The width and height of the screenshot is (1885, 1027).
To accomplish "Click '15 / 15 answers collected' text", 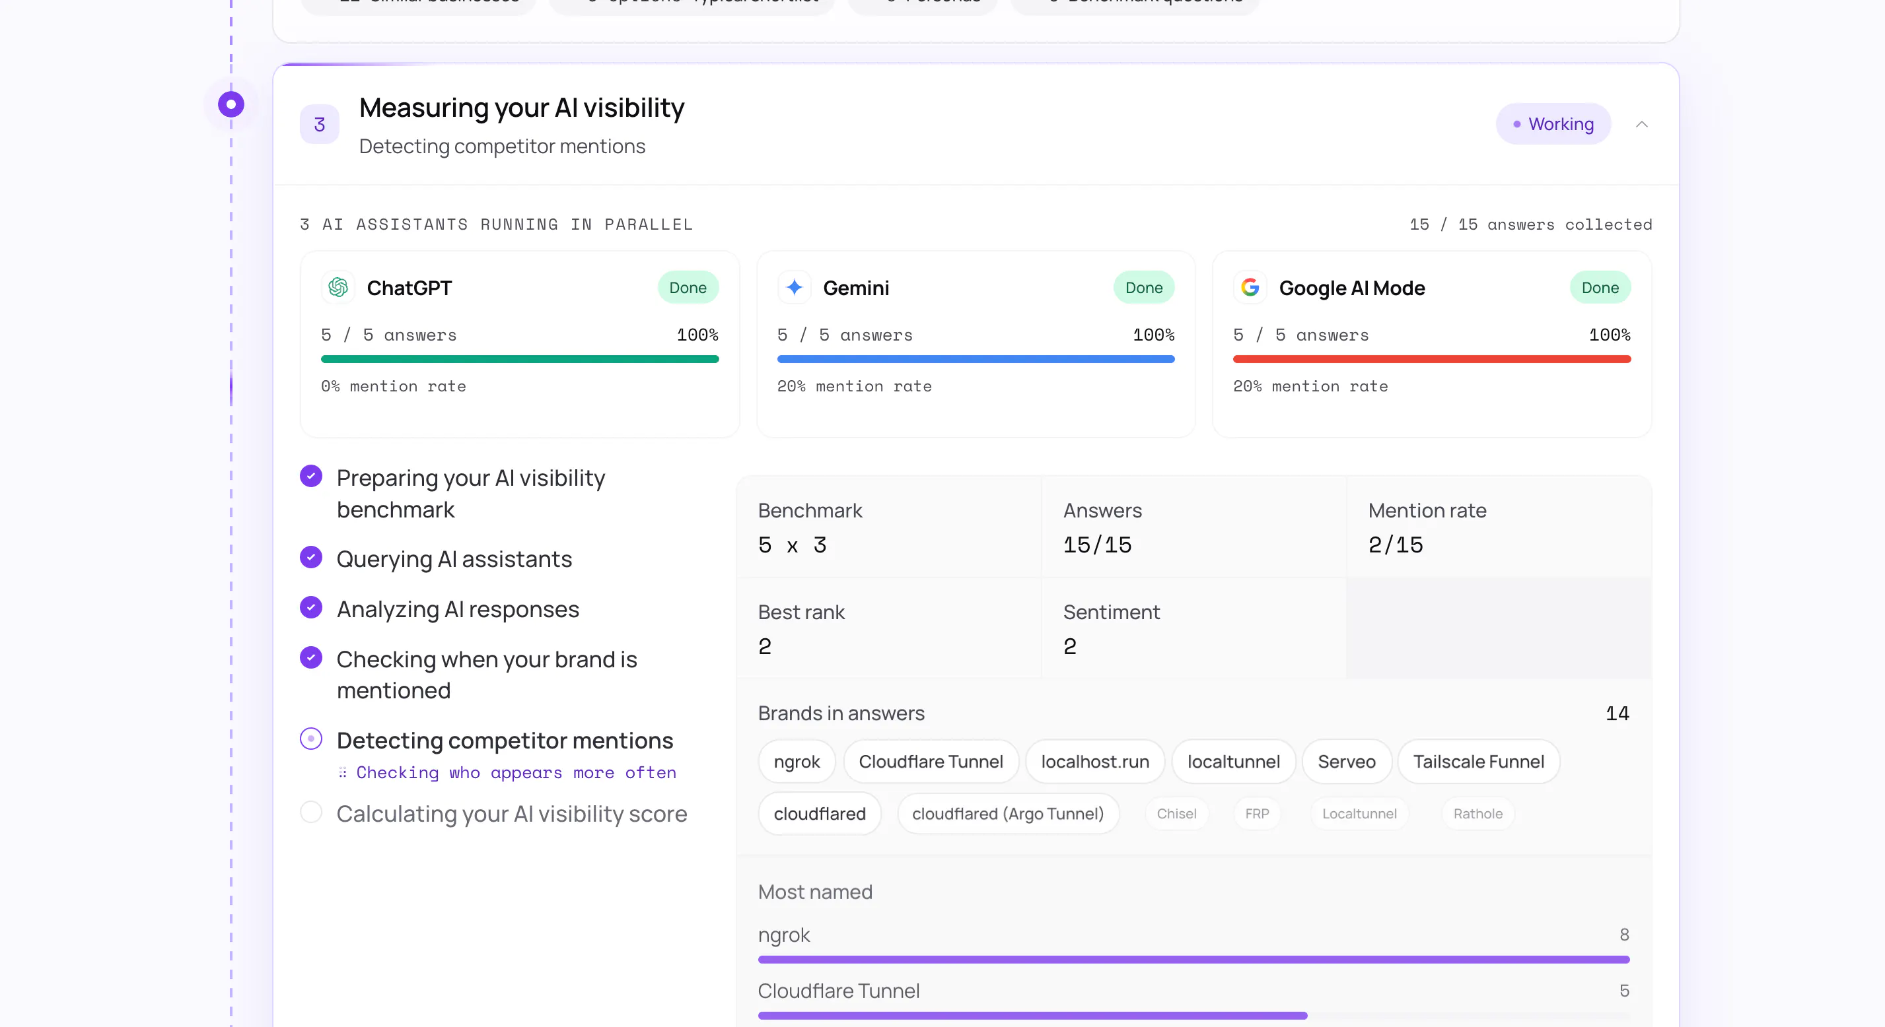I will pos(1531,224).
